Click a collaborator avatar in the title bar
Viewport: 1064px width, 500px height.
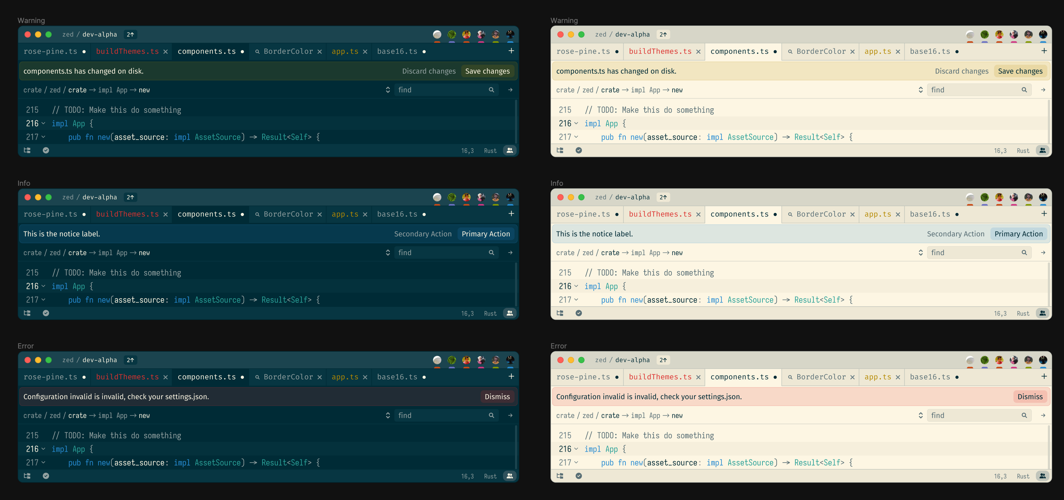coord(466,35)
